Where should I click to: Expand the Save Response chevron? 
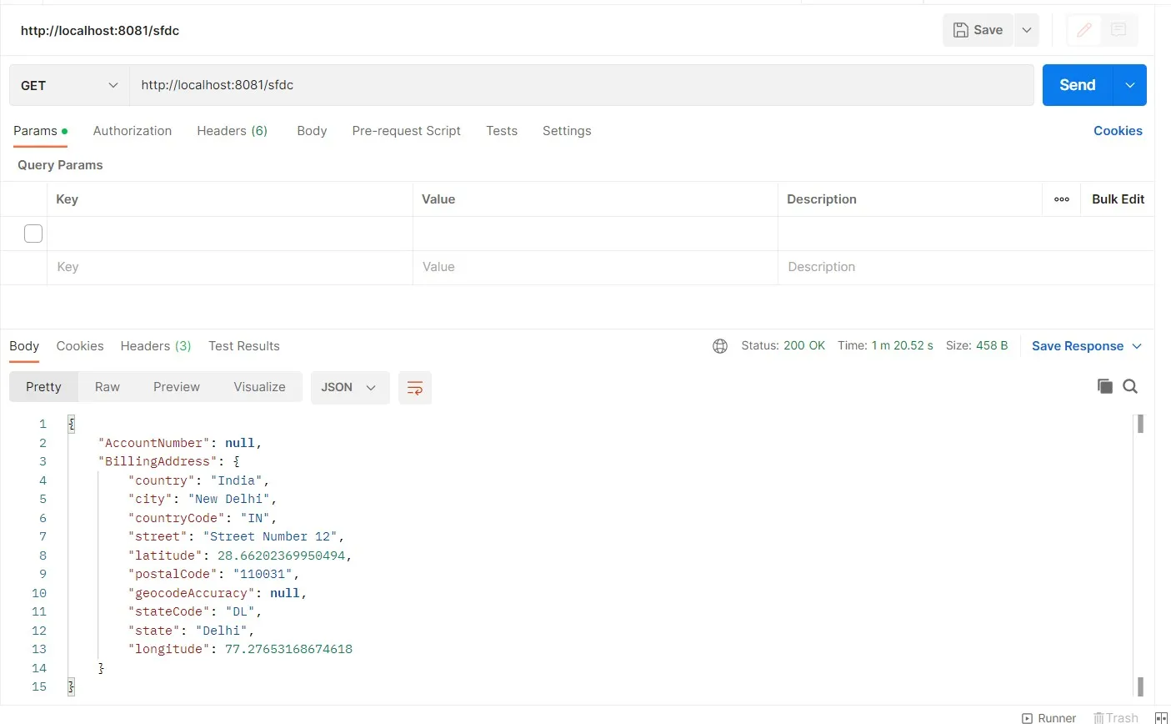(x=1137, y=346)
